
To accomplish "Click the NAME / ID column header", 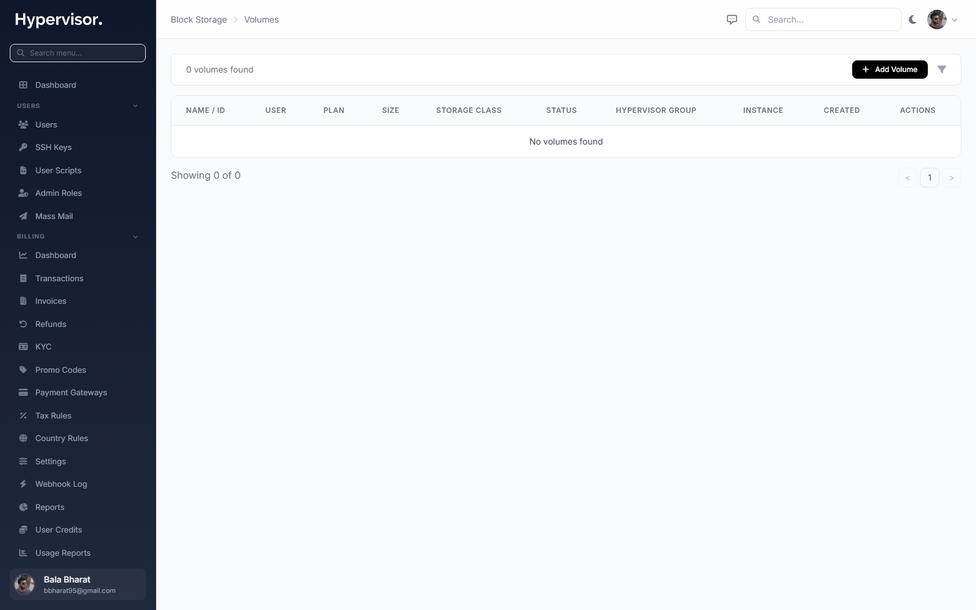I will click(206, 110).
